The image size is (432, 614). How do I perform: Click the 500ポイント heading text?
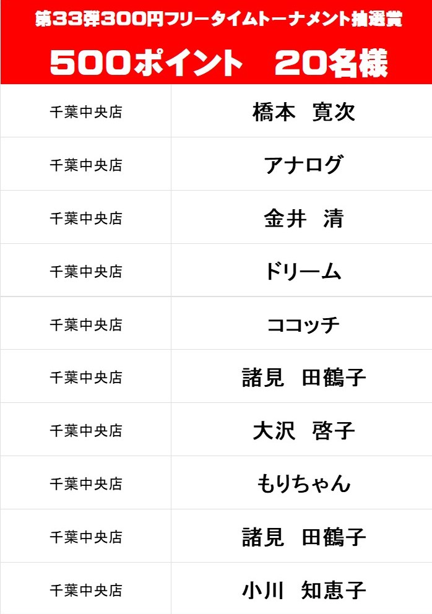tap(146, 63)
